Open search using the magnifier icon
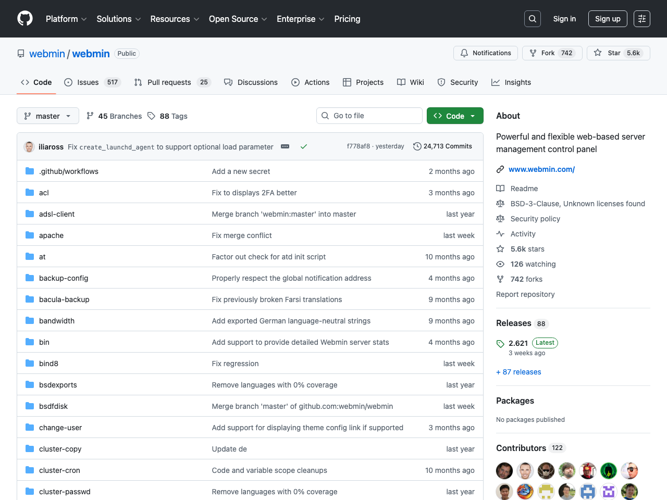The image size is (667, 500). tap(532, 18)
